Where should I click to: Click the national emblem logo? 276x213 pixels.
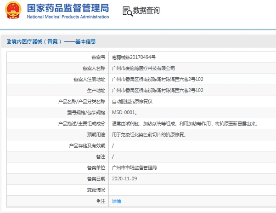(13, 10)
